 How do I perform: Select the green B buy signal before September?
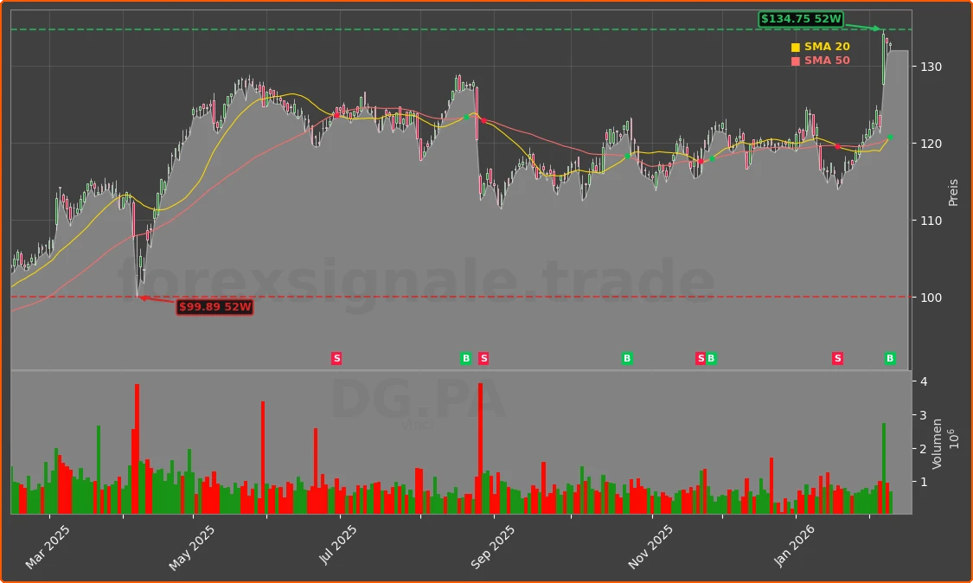[x=466, y=357]
